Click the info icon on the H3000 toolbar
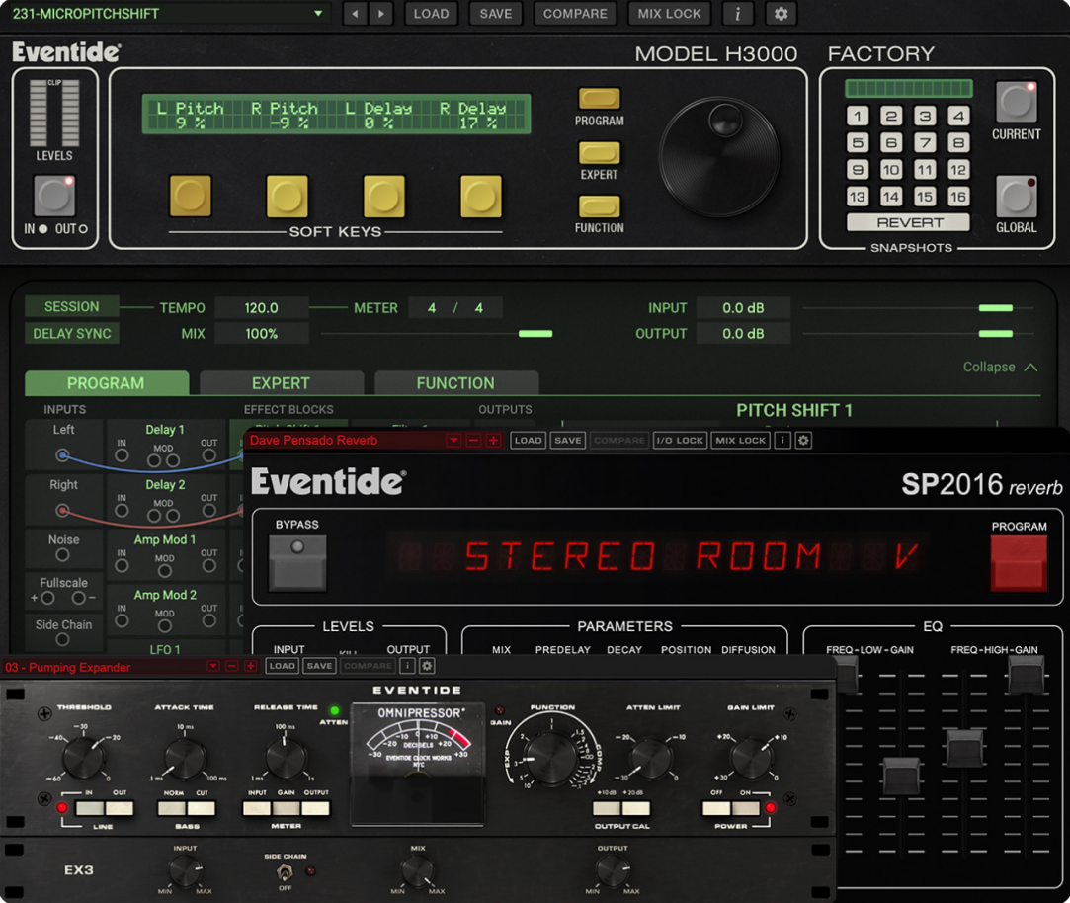Viewport: 1070px width, 903px height. pos(738,14)
